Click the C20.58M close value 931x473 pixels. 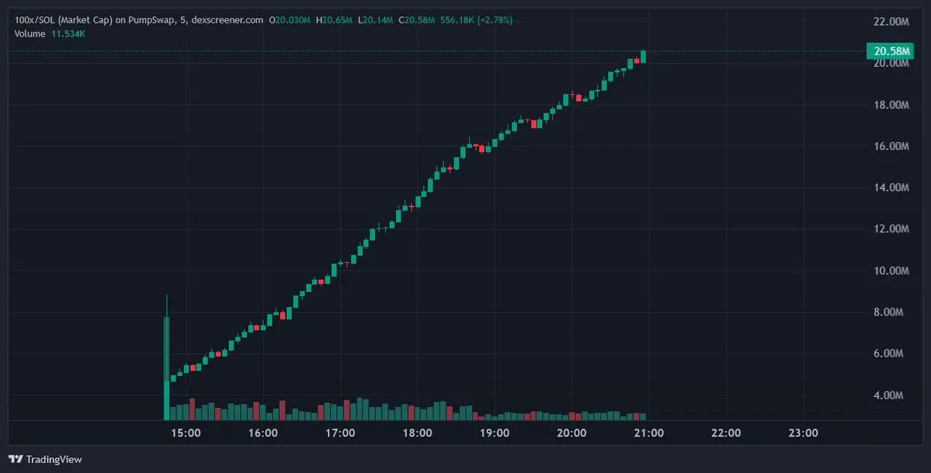(x=417, y=20)
